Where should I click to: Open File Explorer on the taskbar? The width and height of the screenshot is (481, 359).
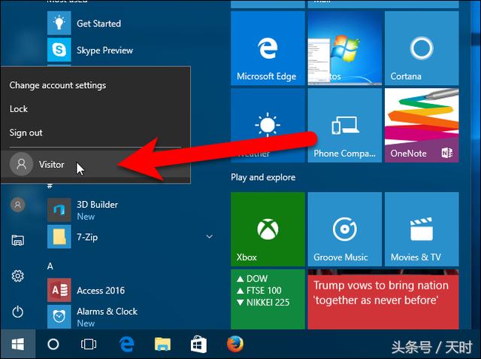(162, 344)
